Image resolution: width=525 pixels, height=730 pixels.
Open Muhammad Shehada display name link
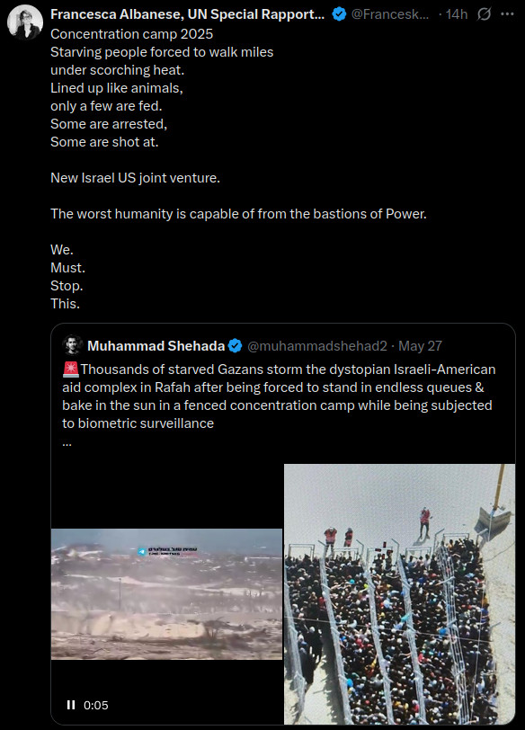point(156,346)
